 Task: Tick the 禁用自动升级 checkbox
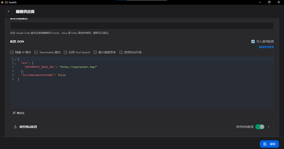click(x=121, y=52)
